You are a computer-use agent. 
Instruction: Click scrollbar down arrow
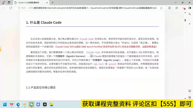(x=185, y=98)
